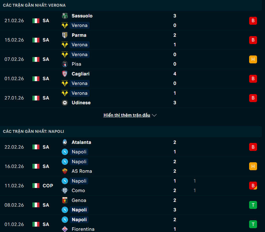Click the Pisa team crest

click(65, 64)
